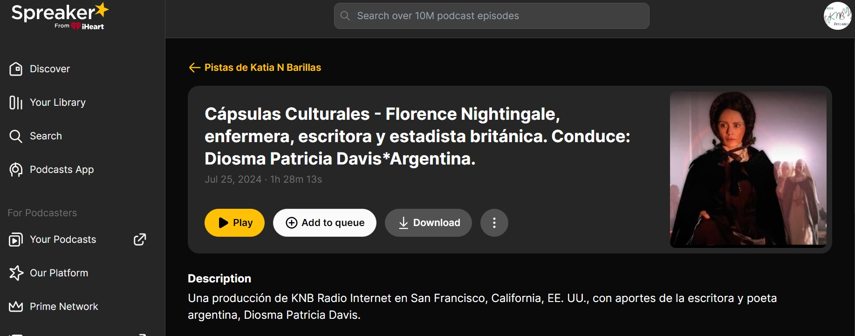The image size is (855, 336).
Task: Click the Your Podcasts play icon
Action: (x=16, y=240)
